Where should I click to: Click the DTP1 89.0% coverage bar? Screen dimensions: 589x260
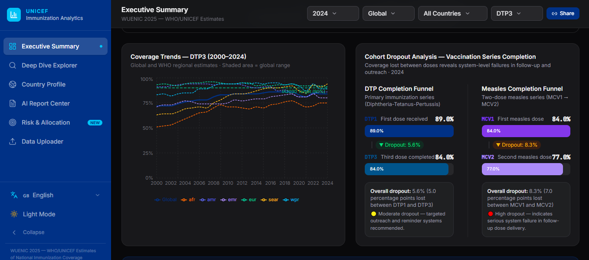(409, 131)
